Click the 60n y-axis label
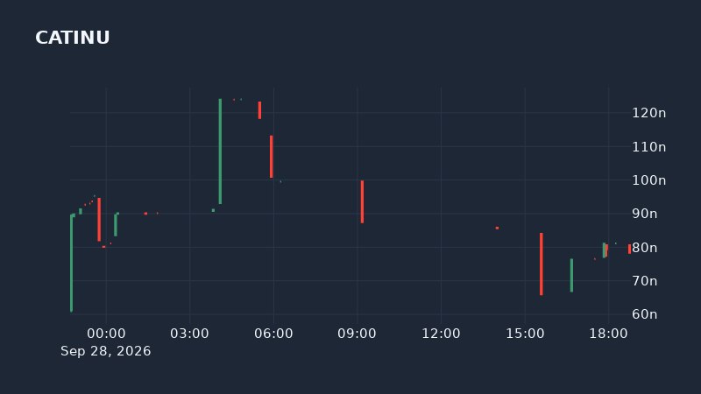 pyautogui.click(x=644, y=314)
